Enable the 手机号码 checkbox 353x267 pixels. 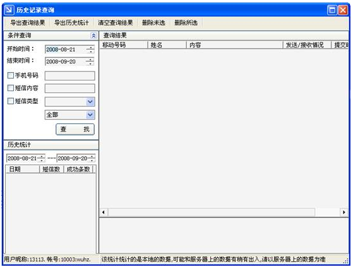point(11,75)
